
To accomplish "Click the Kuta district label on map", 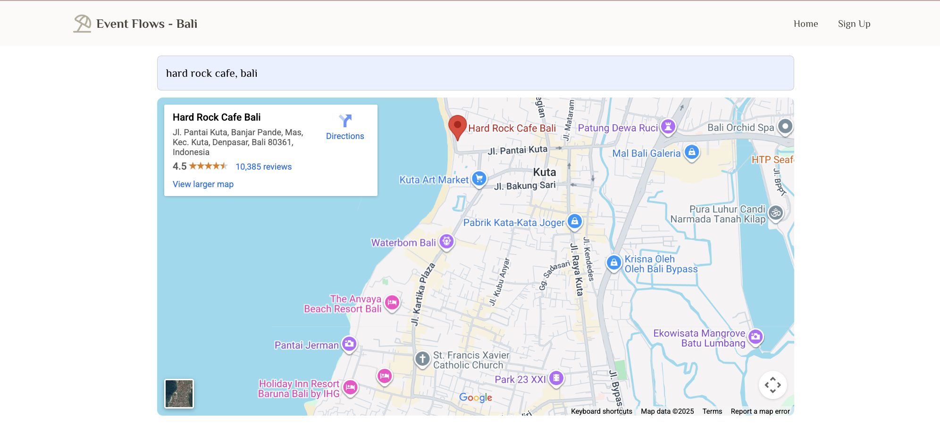I will pyautogui.click(x=545, y=172).
